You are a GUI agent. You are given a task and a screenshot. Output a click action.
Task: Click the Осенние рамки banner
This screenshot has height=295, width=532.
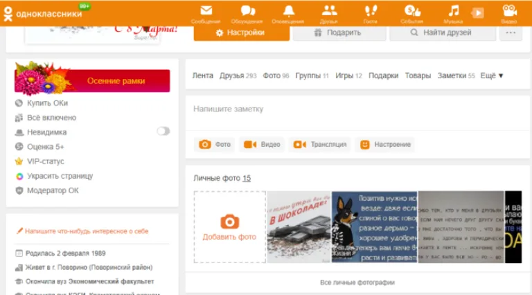point(92,81)
